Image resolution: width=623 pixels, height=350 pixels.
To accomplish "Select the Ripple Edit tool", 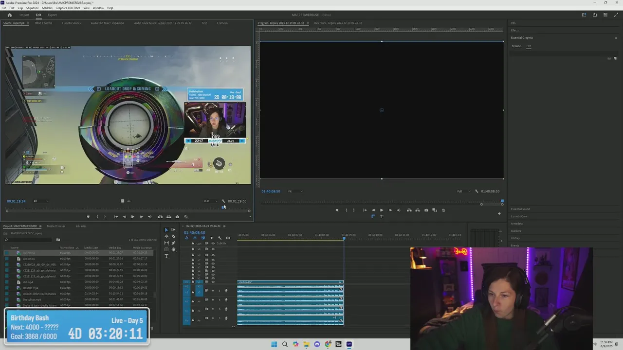I will (166, 236).
